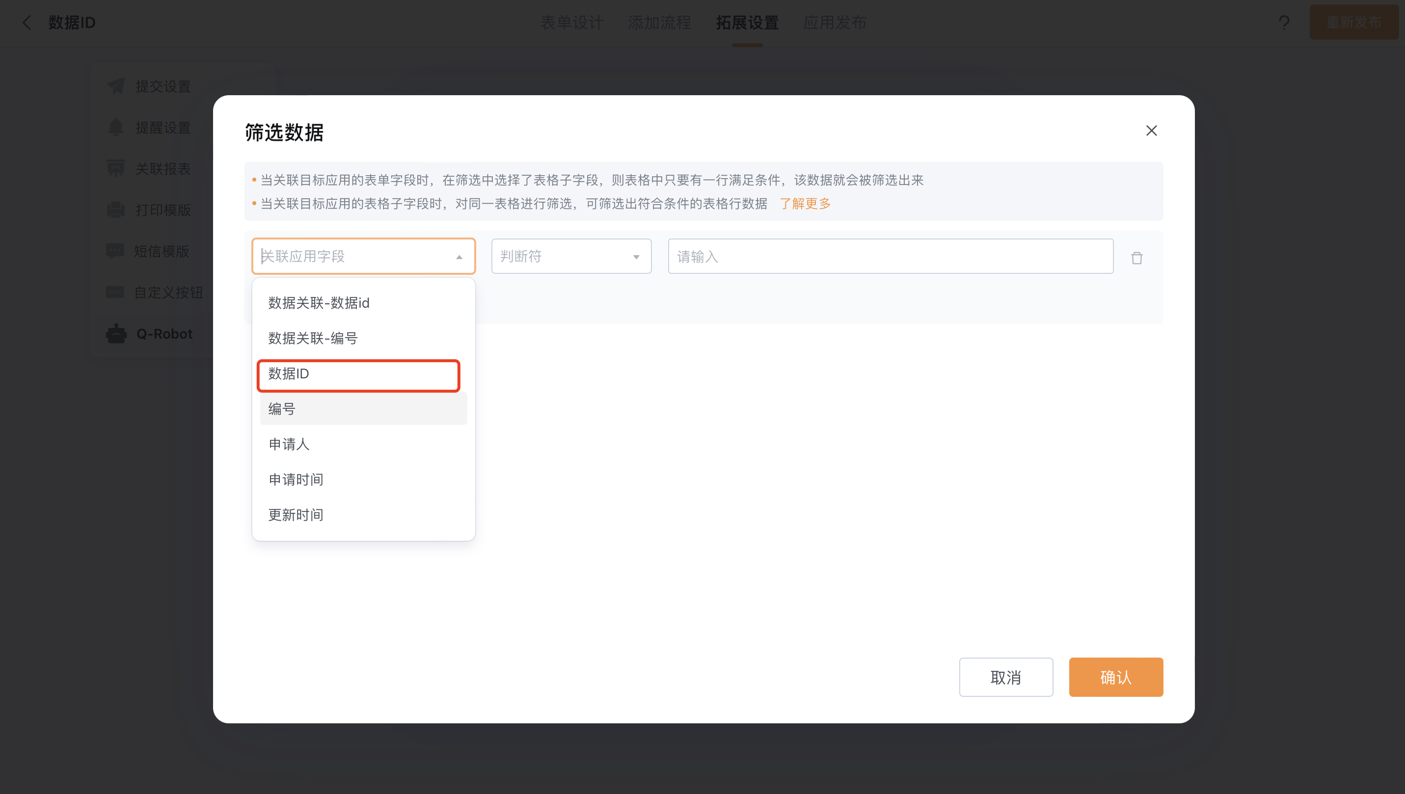
Task: Open 自定义按钮 in the sidebar
Action: point(168,292)
